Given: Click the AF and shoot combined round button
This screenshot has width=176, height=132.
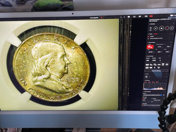Looking at the screenshot, I should click(172, 28).
